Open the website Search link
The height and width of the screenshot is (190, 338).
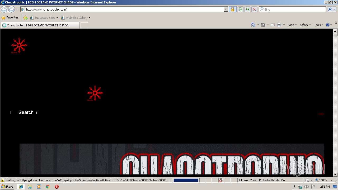(26, 112)
